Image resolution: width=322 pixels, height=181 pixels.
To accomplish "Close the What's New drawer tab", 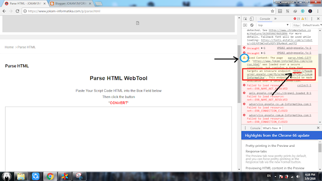I will (x=280, y=128).
